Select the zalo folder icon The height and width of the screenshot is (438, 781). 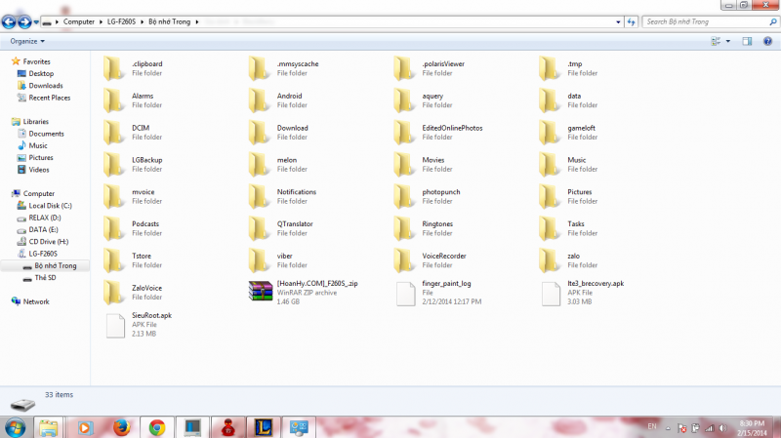pyautogui.click(x=550, y=260)
